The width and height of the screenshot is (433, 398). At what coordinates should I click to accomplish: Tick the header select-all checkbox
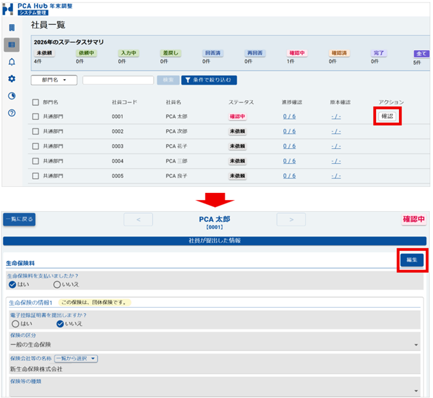tap(35, 103)
